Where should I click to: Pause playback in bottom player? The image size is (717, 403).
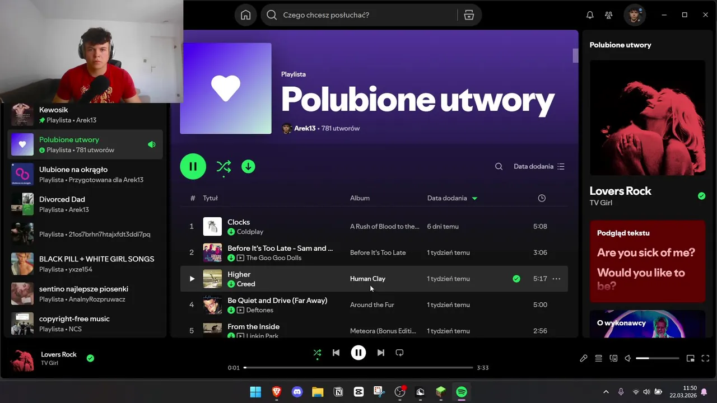click(358, 353)
